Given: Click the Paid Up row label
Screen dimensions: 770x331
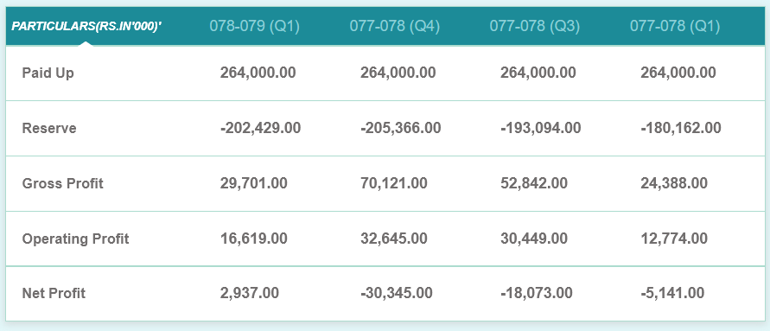Looking at the screenshot, I should [x=48, y=73].
